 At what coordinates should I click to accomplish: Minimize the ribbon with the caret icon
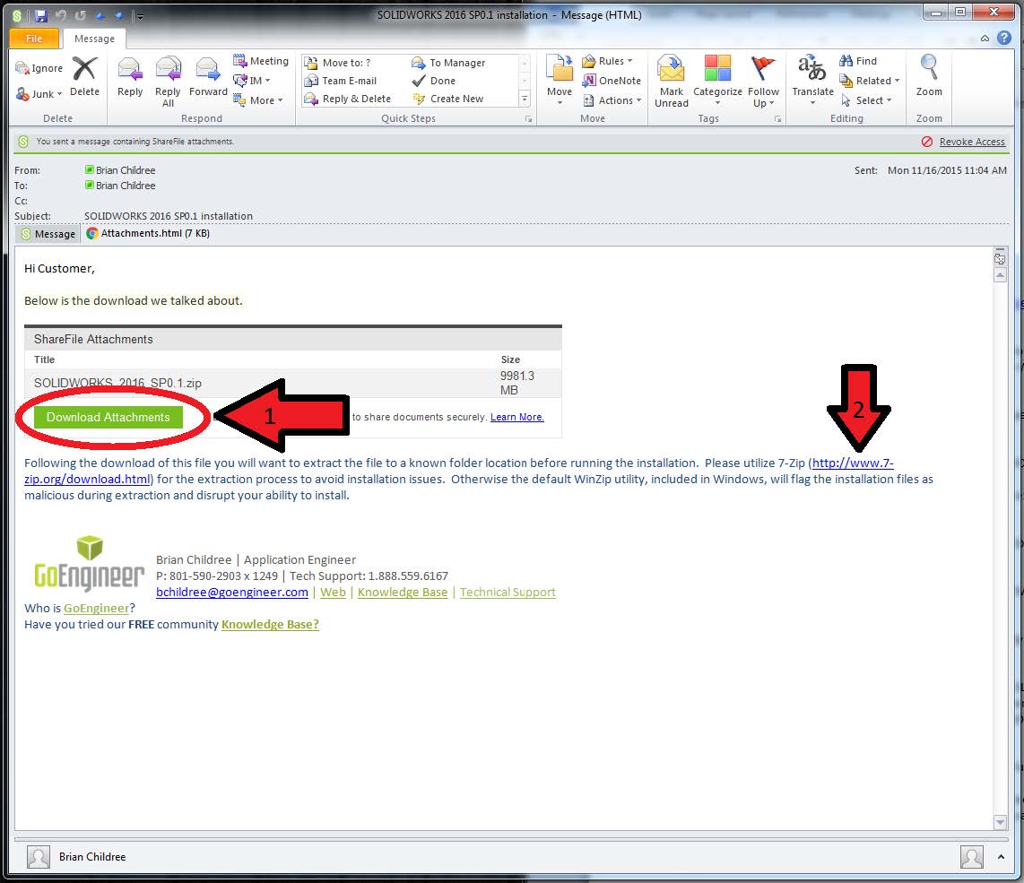(985, 39)
